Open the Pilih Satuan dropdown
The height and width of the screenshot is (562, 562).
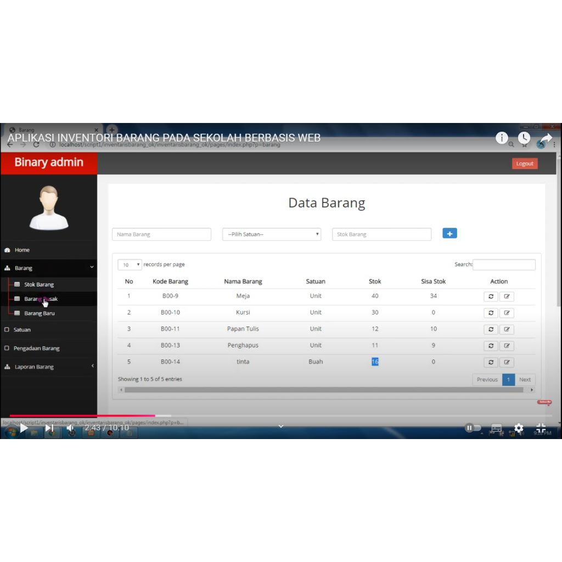[272, 234]
